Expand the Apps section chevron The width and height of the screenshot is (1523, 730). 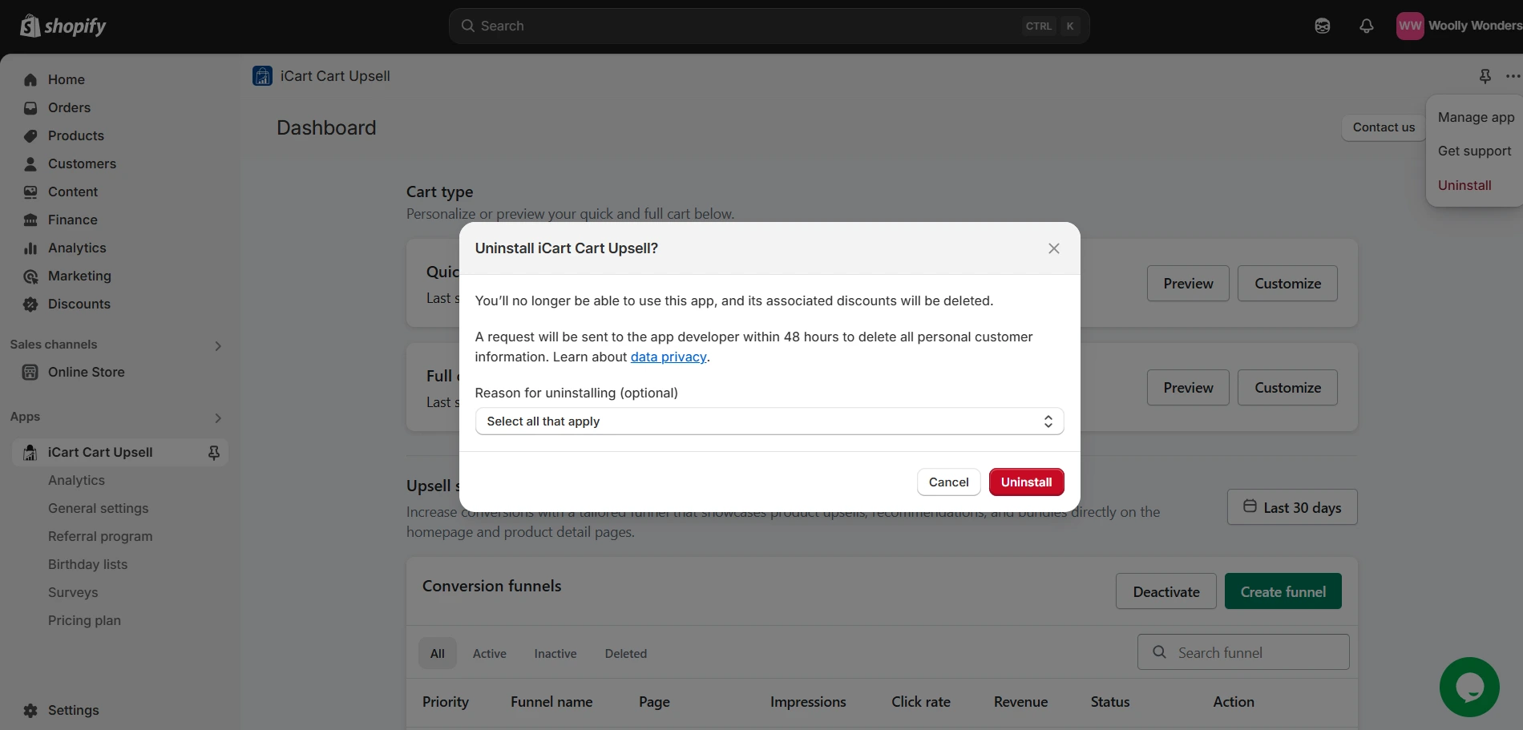(x=218, y=417)
